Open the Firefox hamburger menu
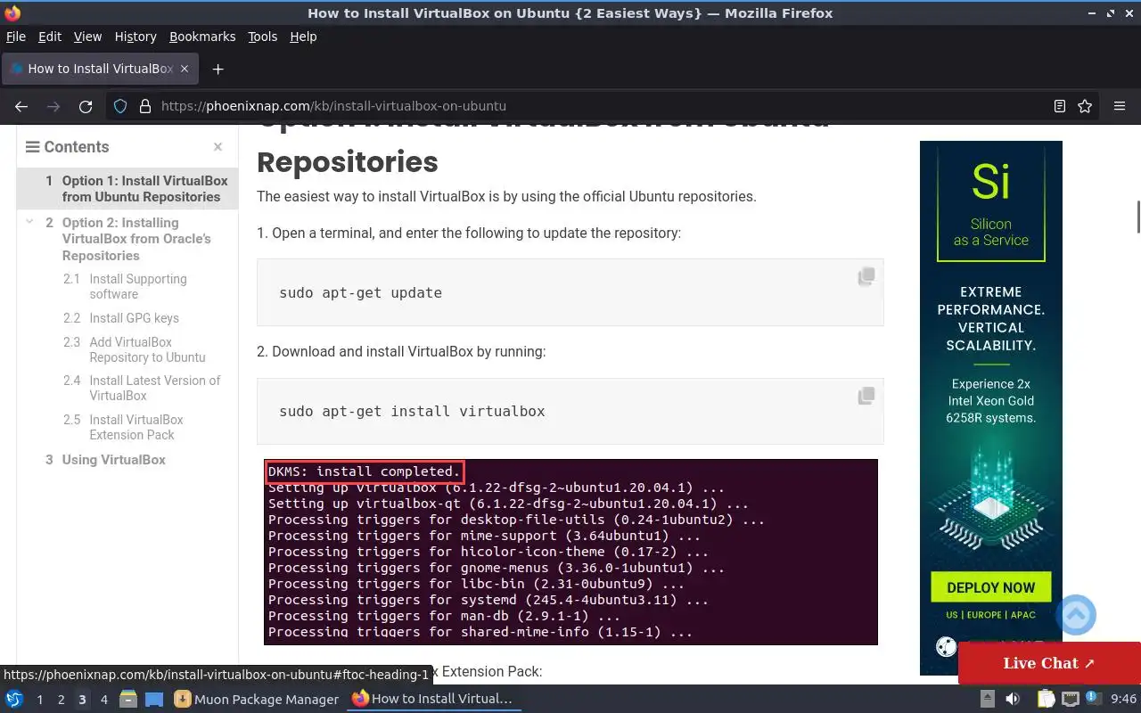 (x=1120, y=106)
